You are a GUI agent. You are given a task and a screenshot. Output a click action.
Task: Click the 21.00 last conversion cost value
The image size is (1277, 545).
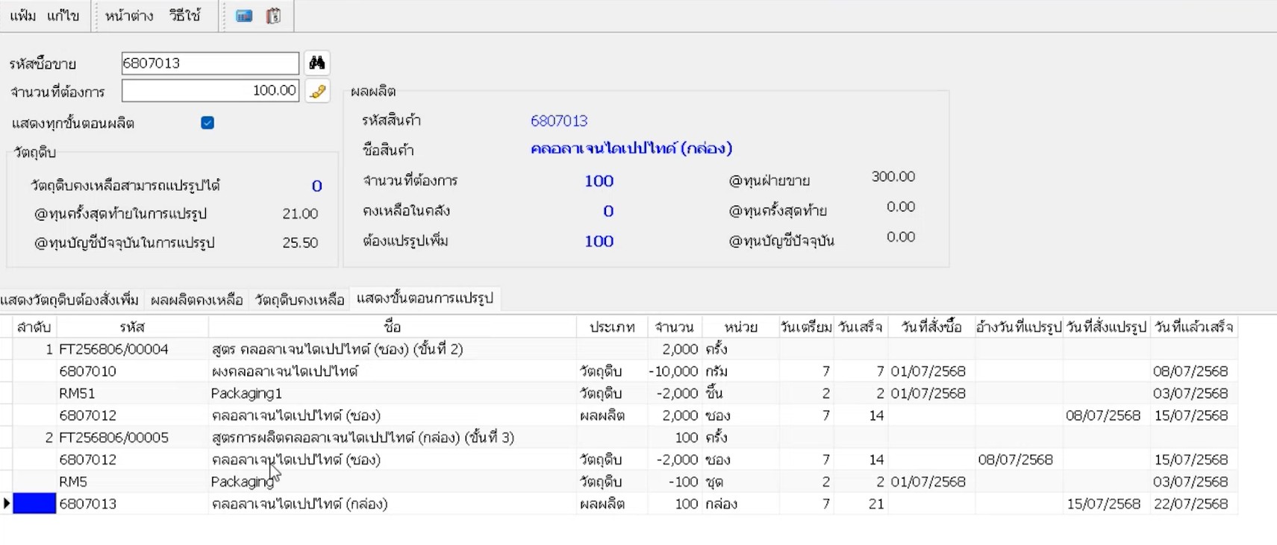300,214
